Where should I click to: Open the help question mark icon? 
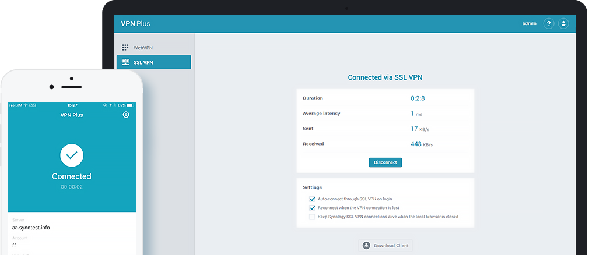tap(548, 24)
